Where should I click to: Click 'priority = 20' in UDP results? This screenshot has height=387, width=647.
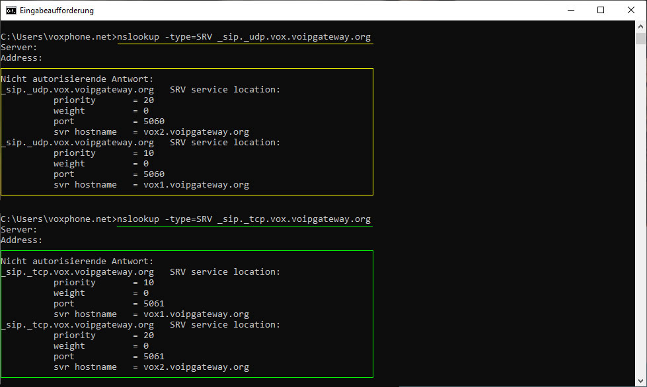(x=104, y=100)
